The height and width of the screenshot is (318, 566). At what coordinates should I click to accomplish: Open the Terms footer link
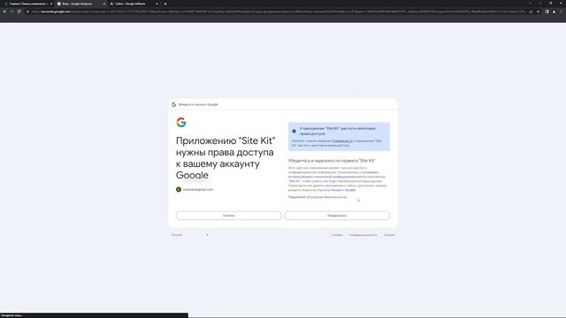tap(389, 235)
